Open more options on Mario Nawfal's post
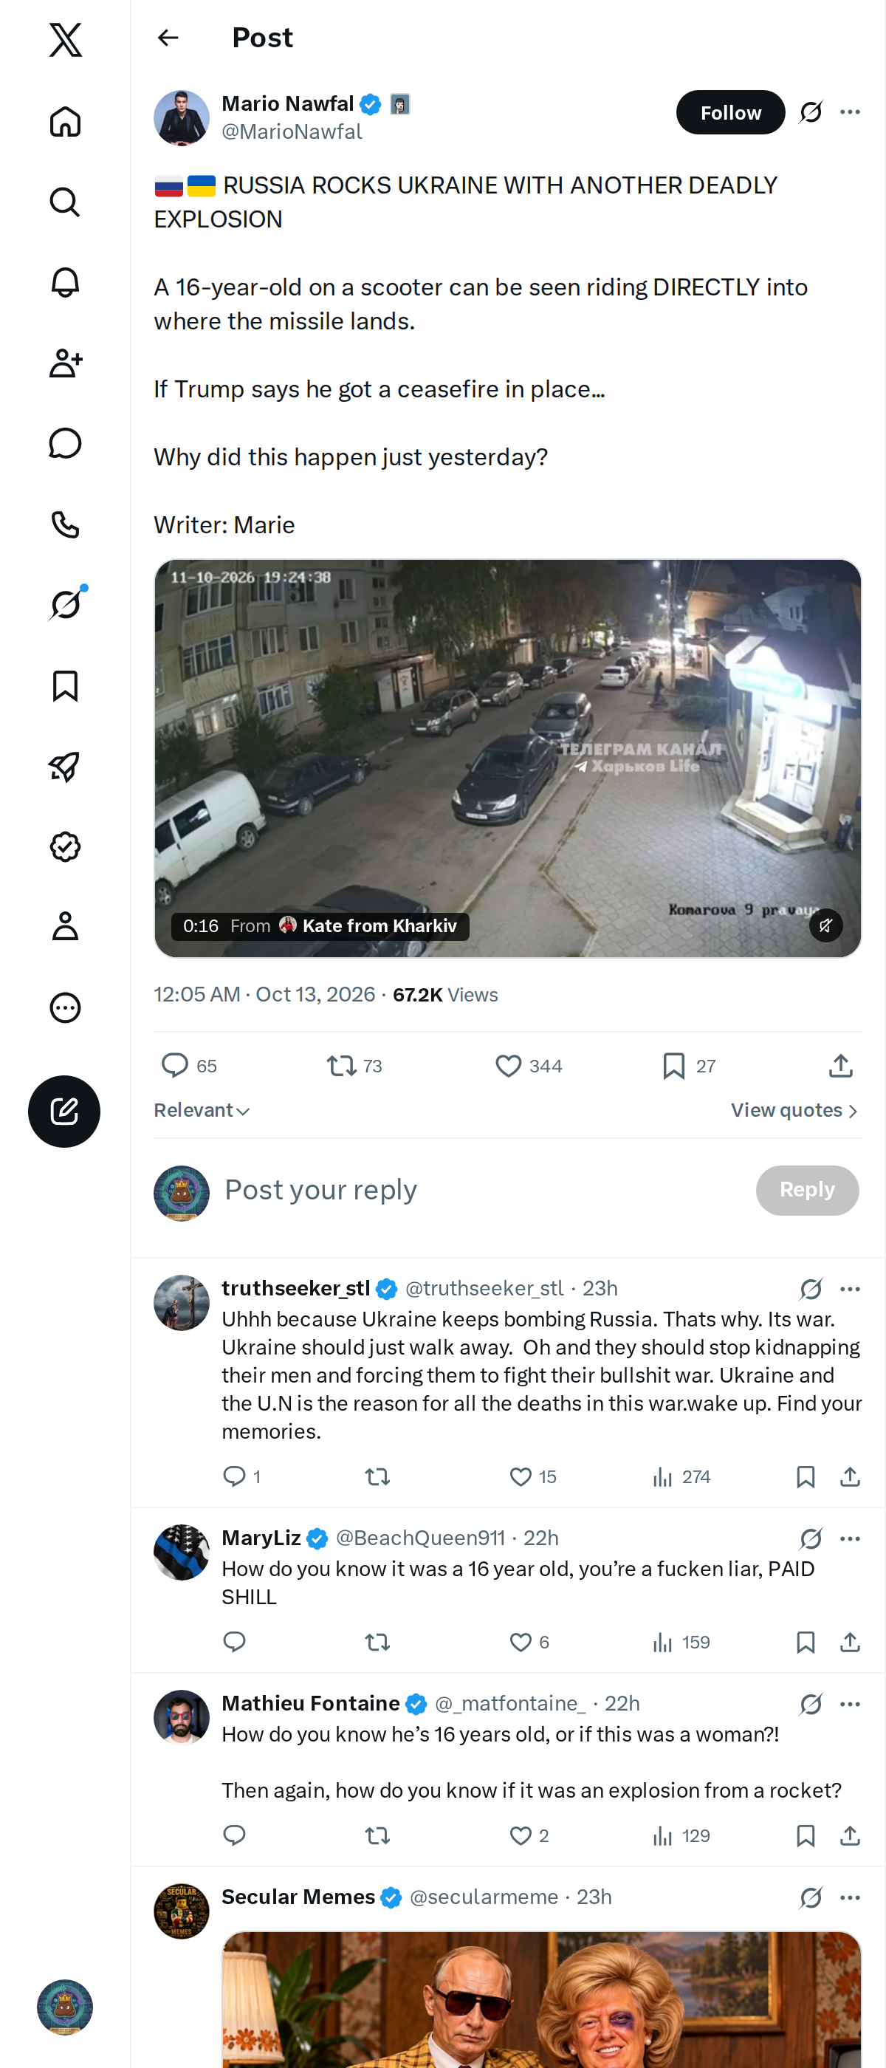 coord(850,112)
